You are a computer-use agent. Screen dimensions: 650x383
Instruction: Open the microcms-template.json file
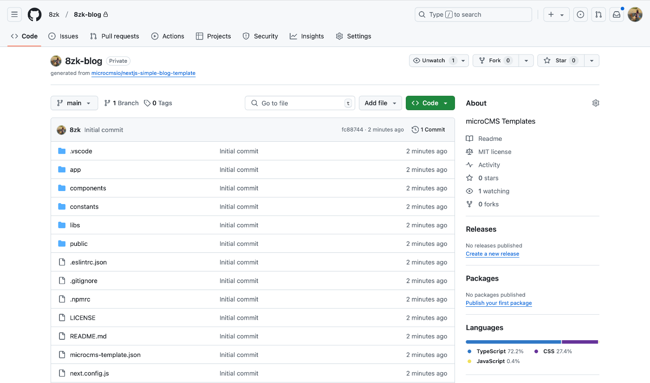click(x=105, y=355)
